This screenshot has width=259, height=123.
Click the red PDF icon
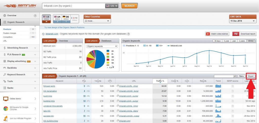236,34
